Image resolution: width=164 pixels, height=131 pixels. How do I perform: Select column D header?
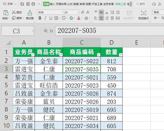[112, 43]
